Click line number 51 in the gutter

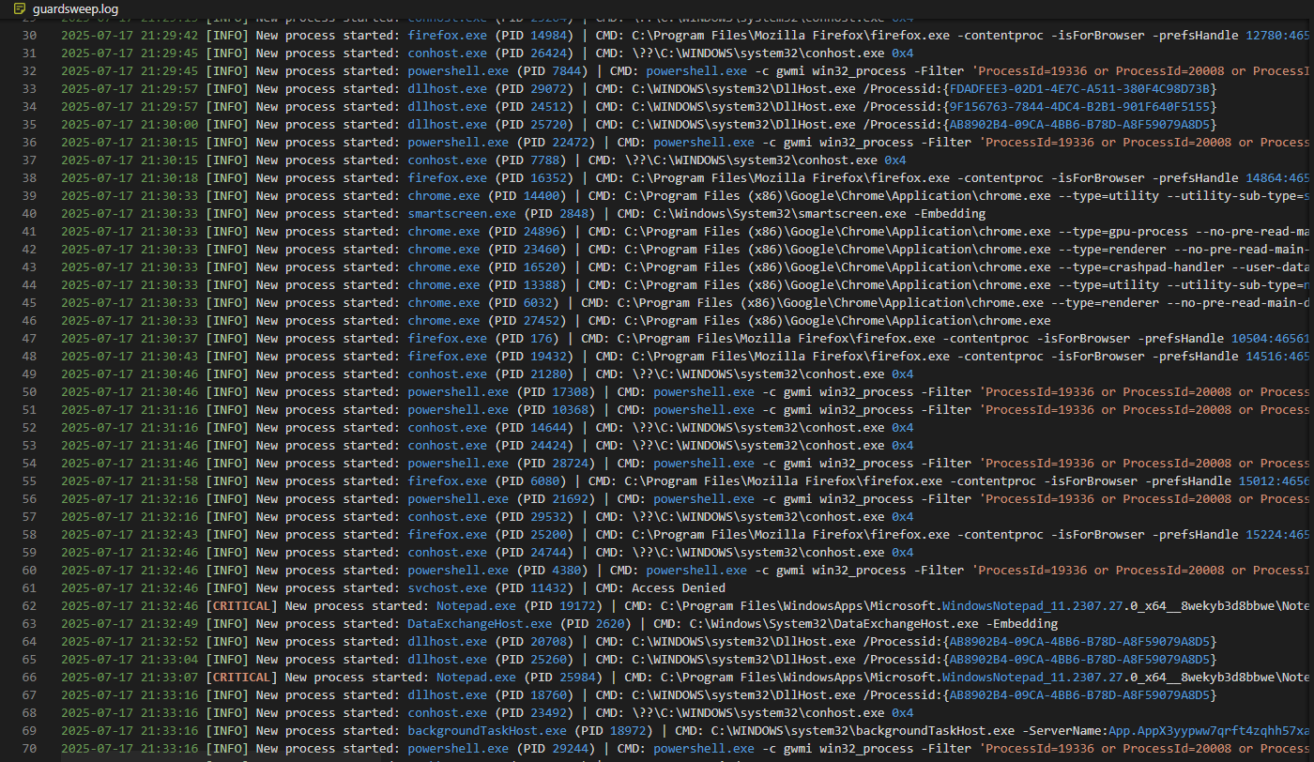[28, 410]
